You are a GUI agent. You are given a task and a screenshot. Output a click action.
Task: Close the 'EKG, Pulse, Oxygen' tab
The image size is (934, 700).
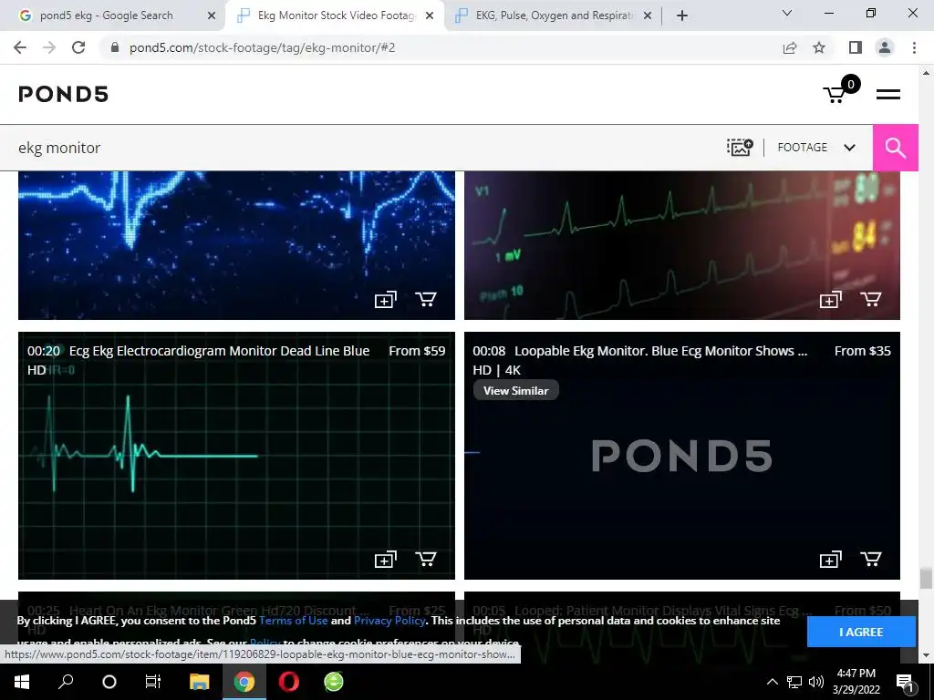point(648,16)
